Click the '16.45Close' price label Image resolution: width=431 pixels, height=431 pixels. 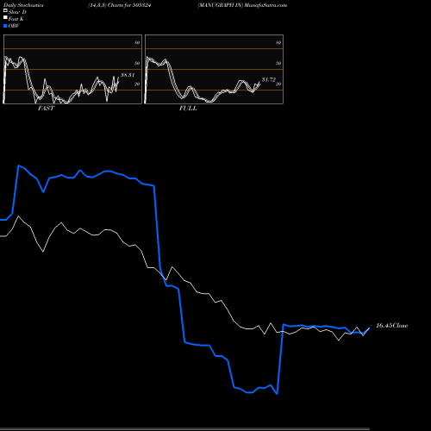[392, 326]
